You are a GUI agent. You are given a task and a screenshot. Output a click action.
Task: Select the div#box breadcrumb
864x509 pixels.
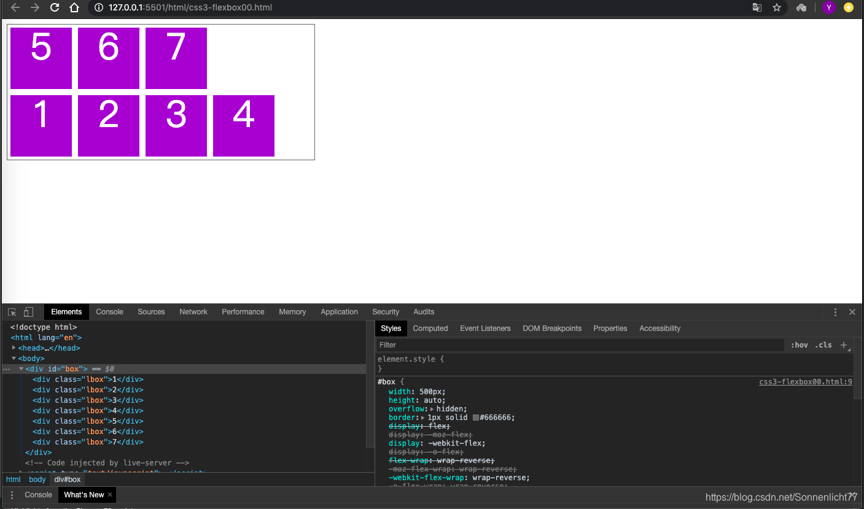(68, 480)
